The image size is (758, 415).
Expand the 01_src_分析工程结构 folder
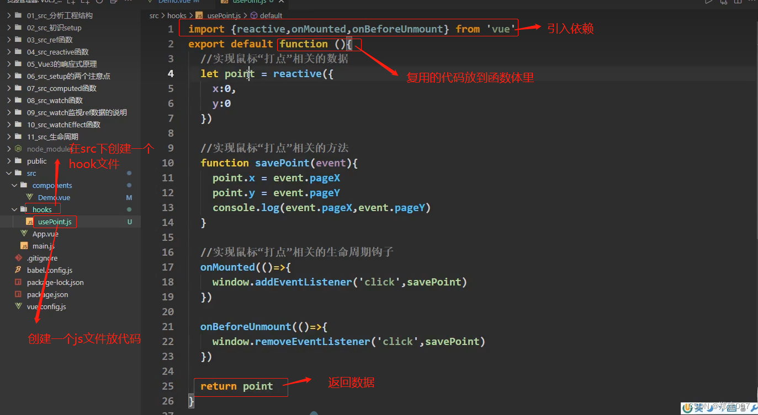click(x=9, y=15)
